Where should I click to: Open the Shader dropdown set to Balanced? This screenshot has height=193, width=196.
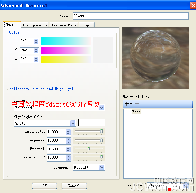click(59, 108)
